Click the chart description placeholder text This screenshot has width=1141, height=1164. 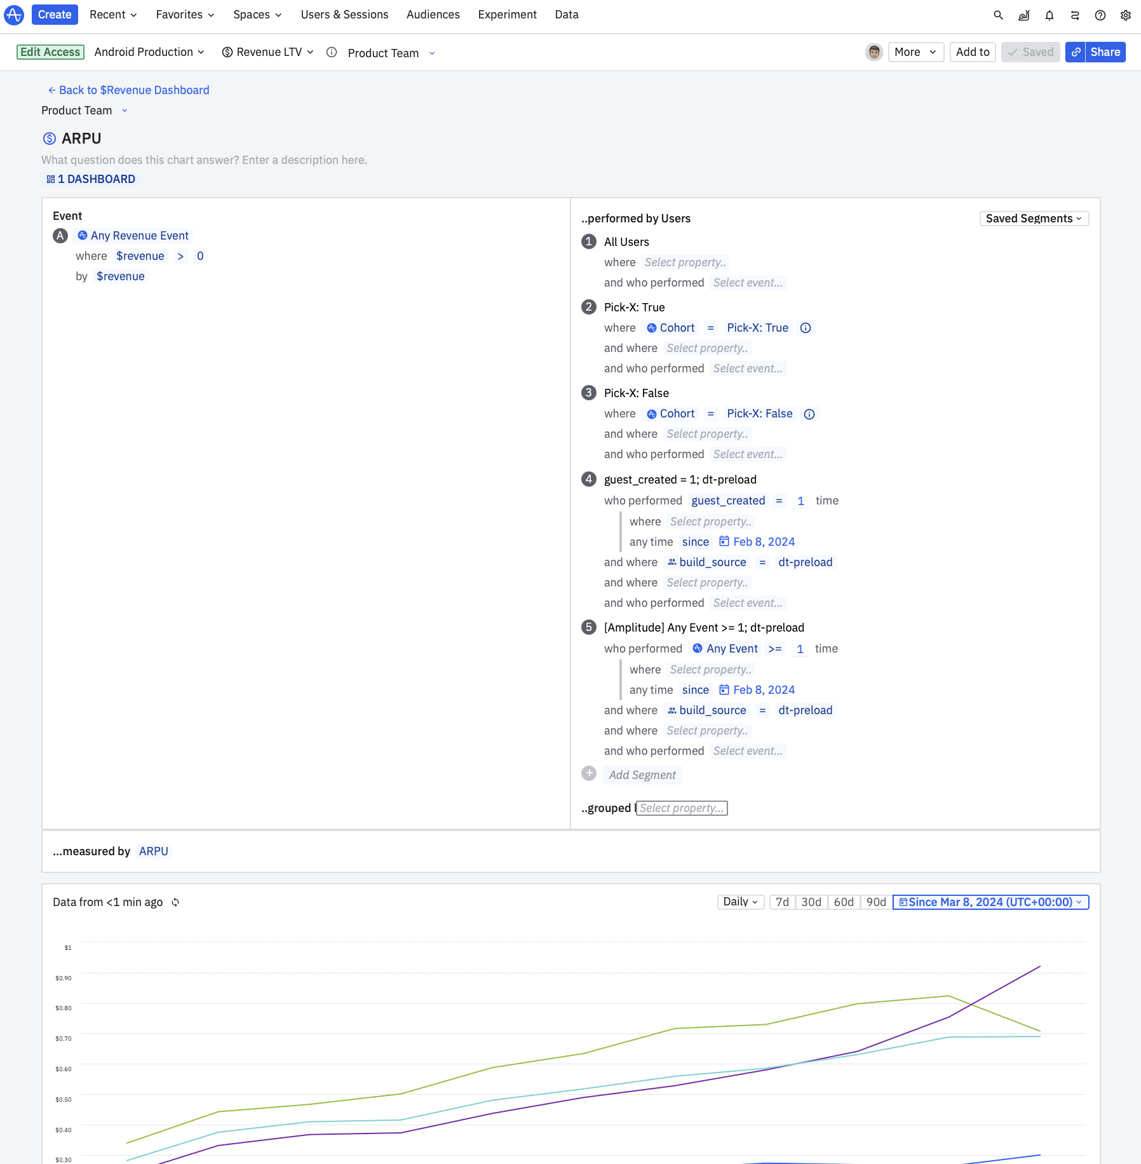pyautogui.click(x=204, y=160)
